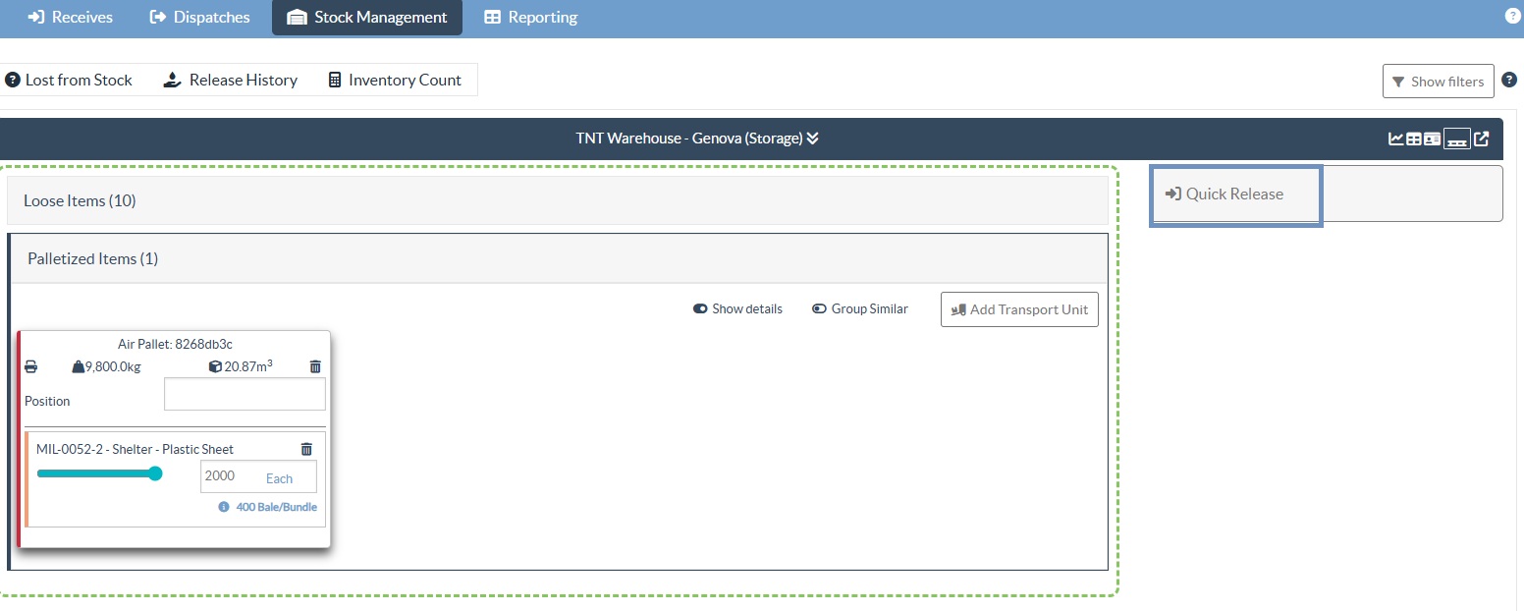Screen dimensions: 1524x611
Task: Expand the Loose Items (10) section
Action: 81,201
